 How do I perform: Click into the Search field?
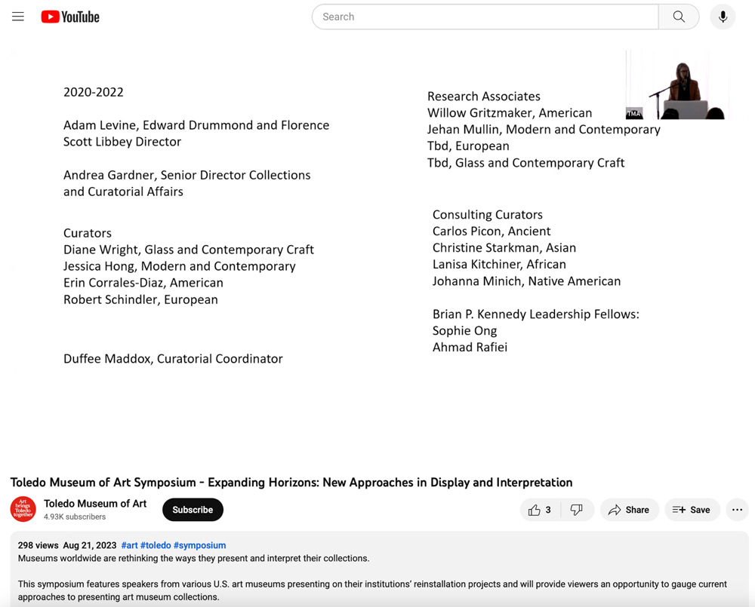point(485,17)
